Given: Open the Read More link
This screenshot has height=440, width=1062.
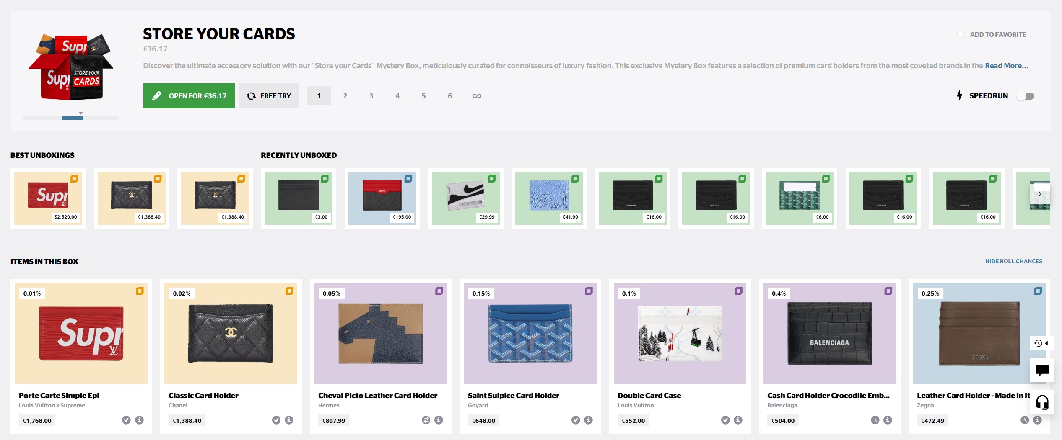Looking at the screenshot, I should point(1006,66).
